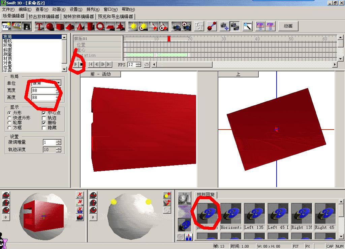Select the 快速外形 display option
The height and width of the screenshot is (249, 345).
point(9,118)
